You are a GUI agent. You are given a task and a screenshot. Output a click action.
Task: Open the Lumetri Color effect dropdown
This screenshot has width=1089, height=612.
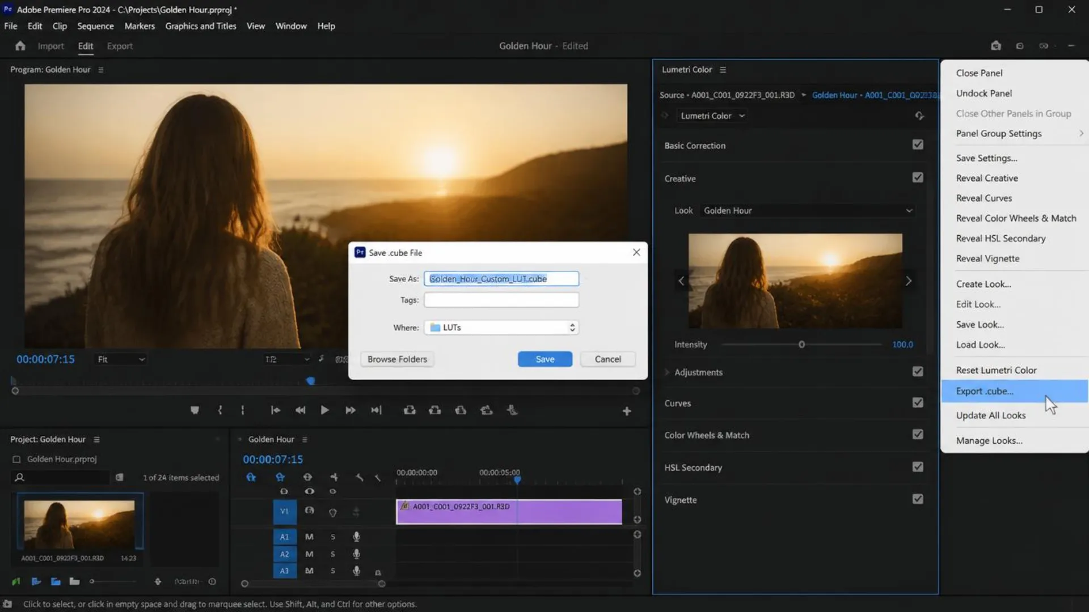point(713,116)
